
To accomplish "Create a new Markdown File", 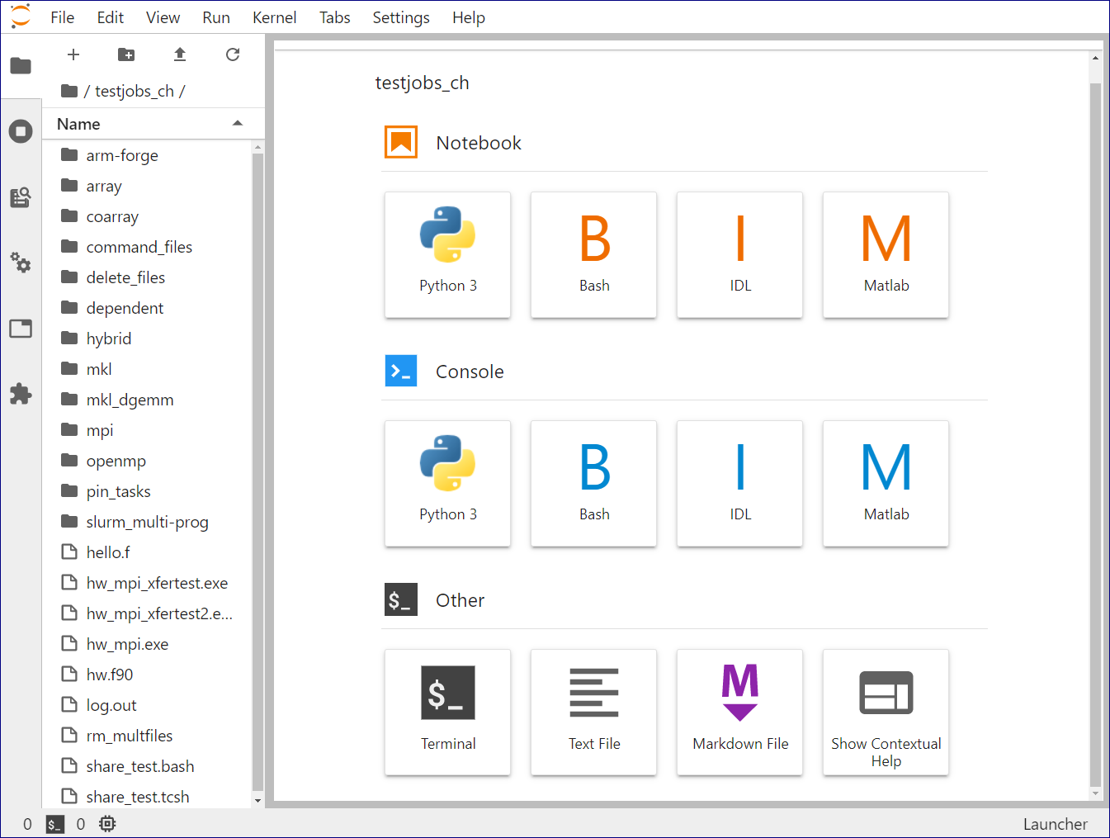I will [739, 712].
